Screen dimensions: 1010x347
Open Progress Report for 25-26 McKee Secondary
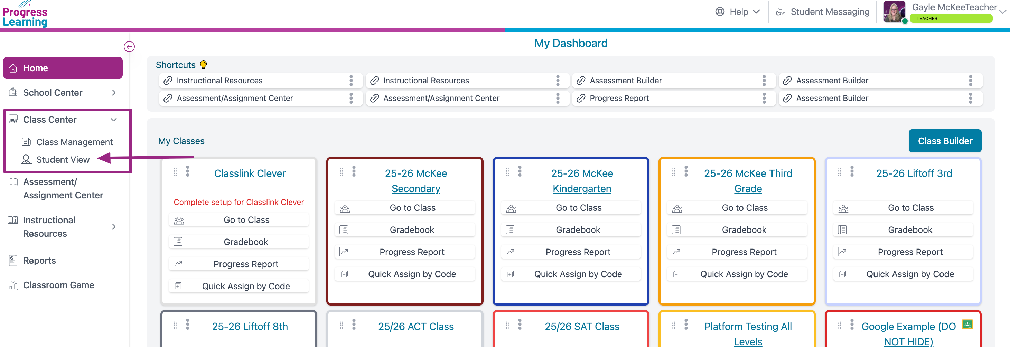(x=405, y=252)
